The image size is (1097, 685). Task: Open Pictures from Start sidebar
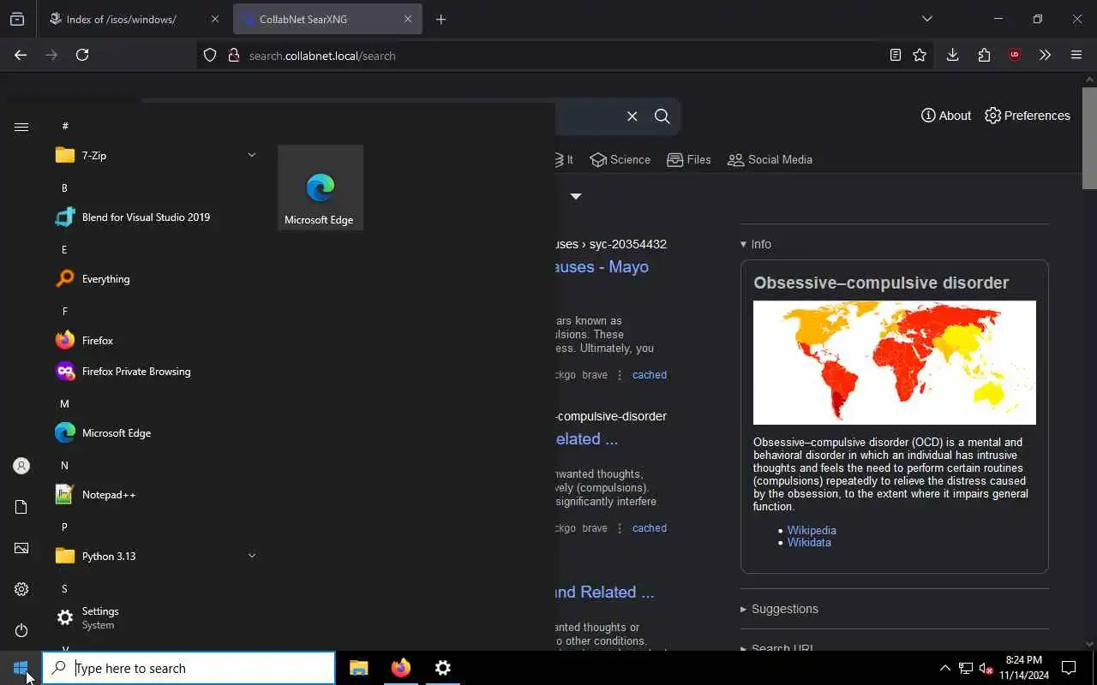[21, 548]
